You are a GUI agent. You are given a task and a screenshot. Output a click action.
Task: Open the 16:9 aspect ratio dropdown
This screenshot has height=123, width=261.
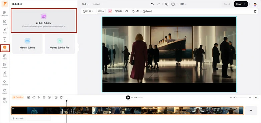point(85,4)
